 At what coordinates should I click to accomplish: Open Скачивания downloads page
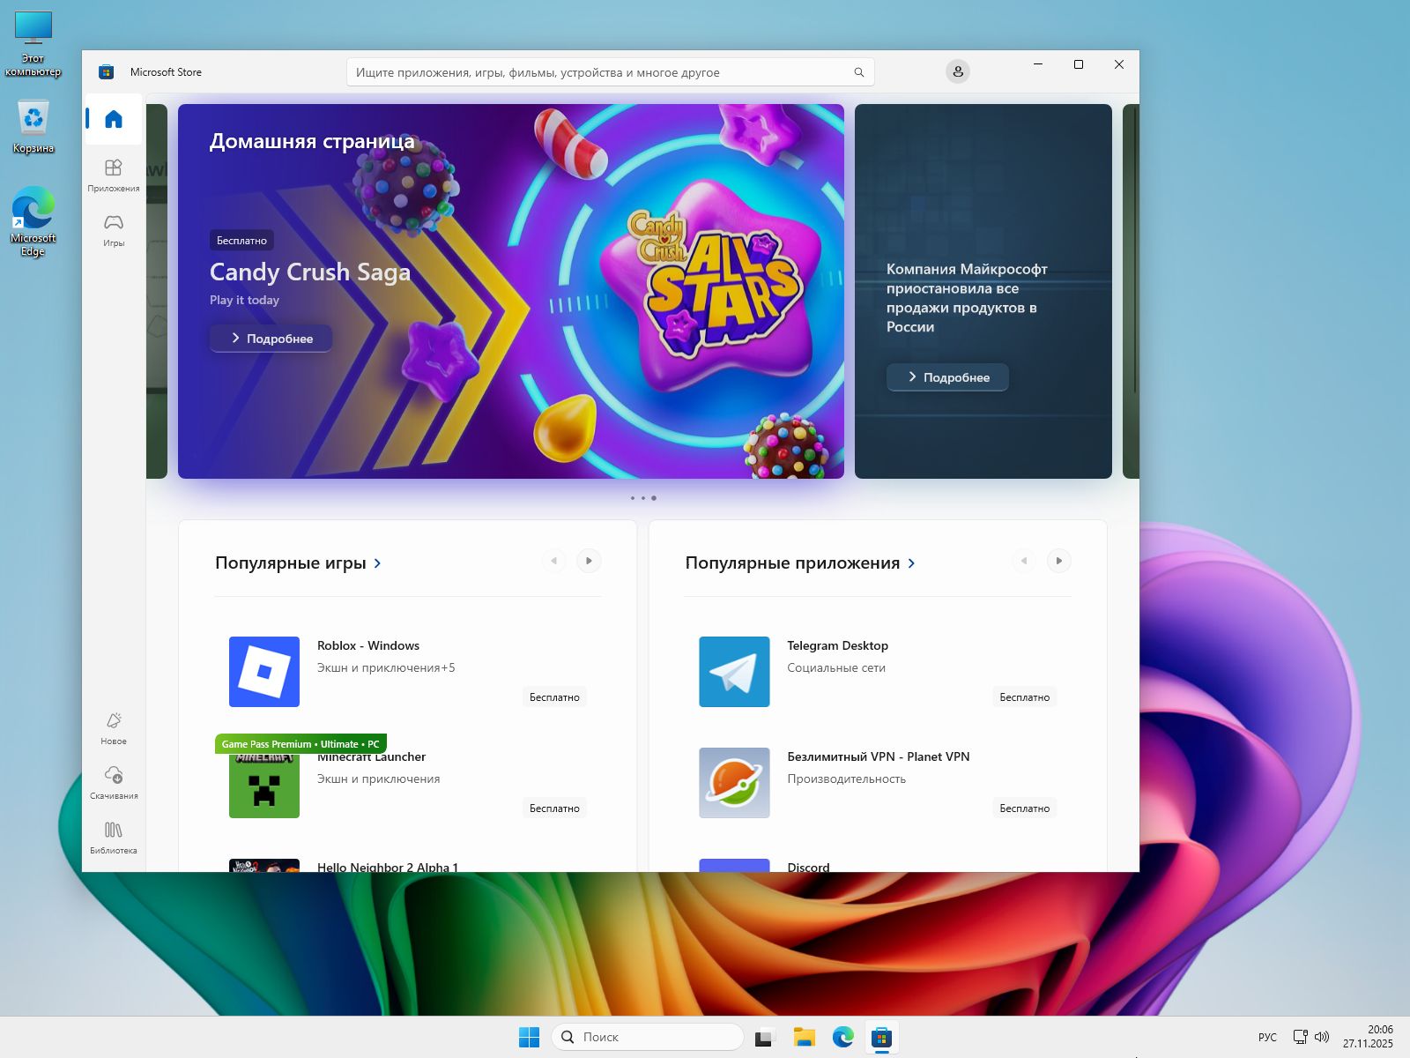[114, 782]
